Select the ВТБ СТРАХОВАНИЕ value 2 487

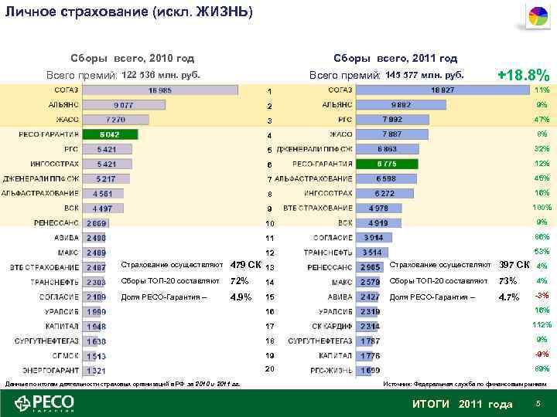96,267
